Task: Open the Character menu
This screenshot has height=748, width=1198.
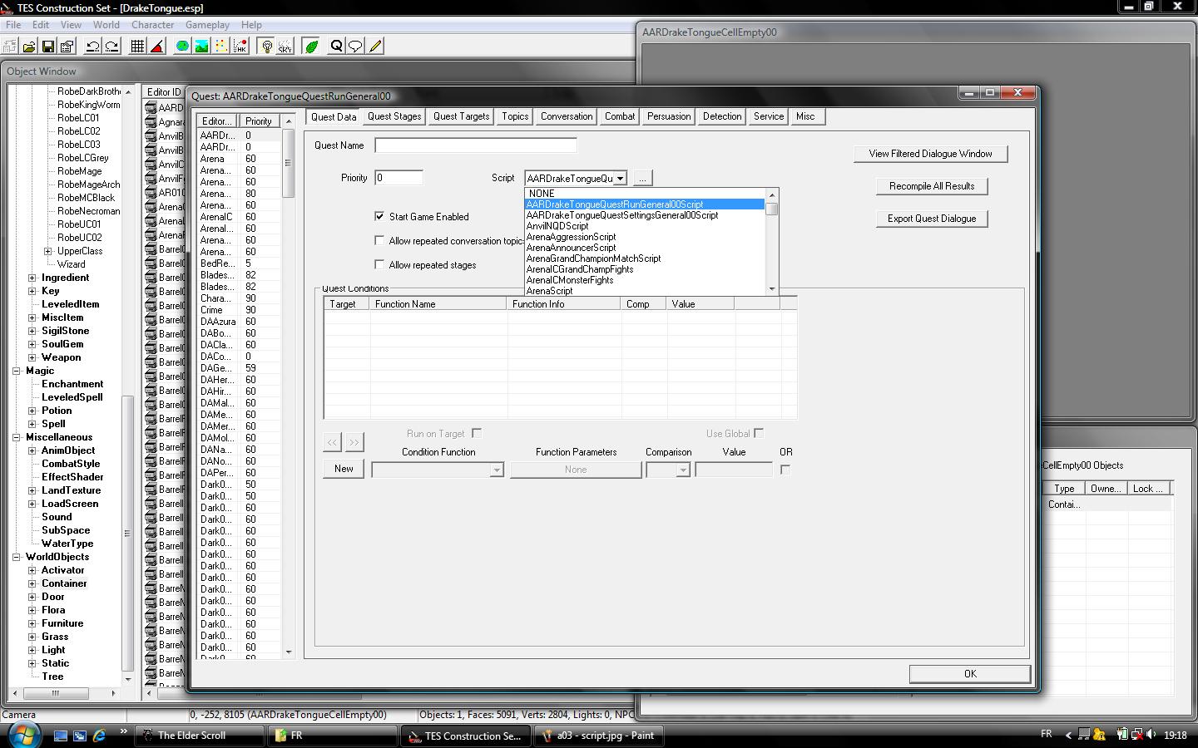Action: click(152, 25)
